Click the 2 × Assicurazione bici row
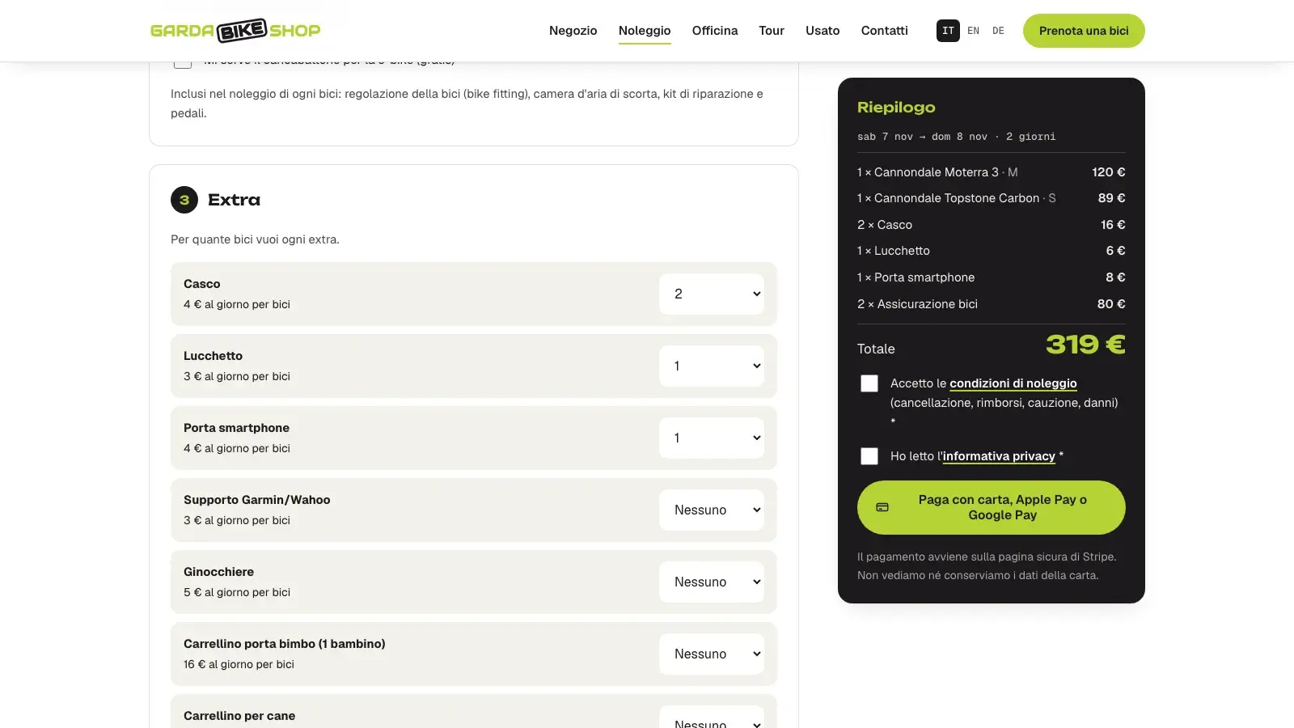Image resolution: width=1294 pixels, height=728 pixels. click(x=992, y=304)
